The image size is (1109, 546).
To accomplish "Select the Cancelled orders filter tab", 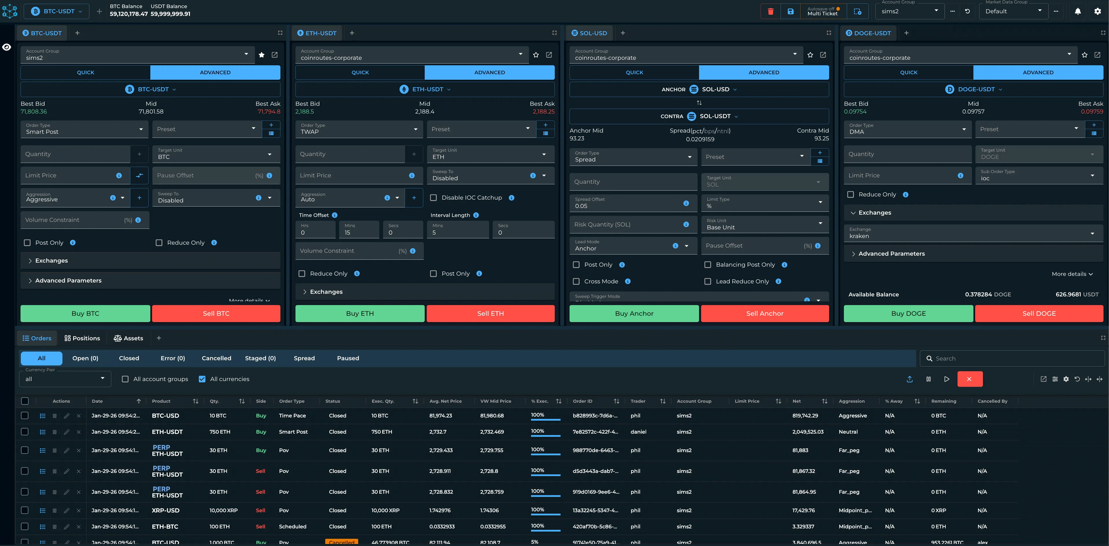I will pyautogui.click(x=217, y=359).
